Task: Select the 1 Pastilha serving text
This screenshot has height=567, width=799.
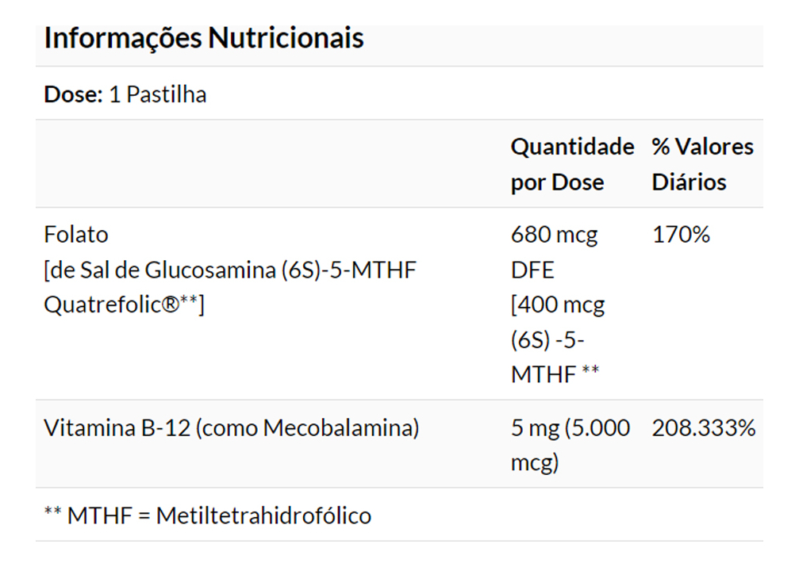Action: 157,94
